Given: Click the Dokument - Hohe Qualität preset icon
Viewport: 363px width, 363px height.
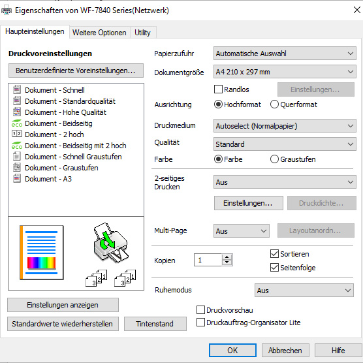Looking at the screenshot, I should (17, 112).
